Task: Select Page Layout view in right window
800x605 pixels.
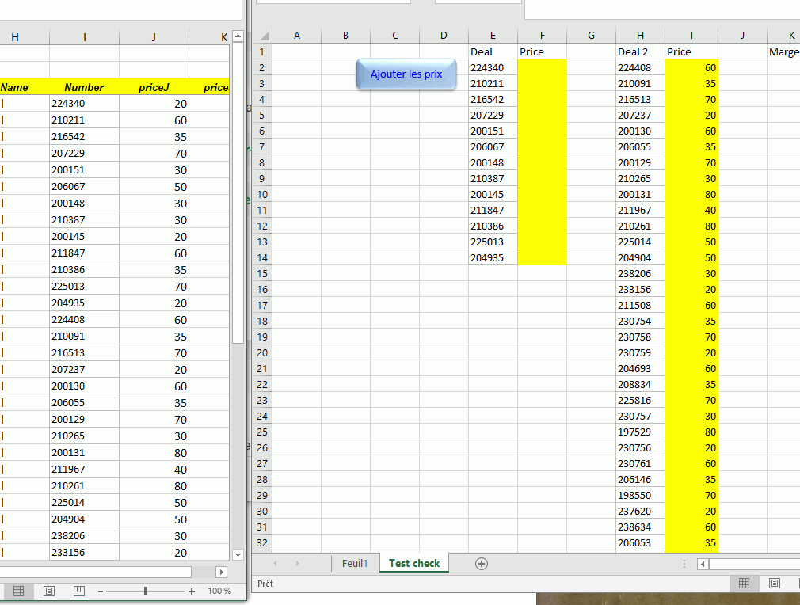Action: [x=774, y=584]
